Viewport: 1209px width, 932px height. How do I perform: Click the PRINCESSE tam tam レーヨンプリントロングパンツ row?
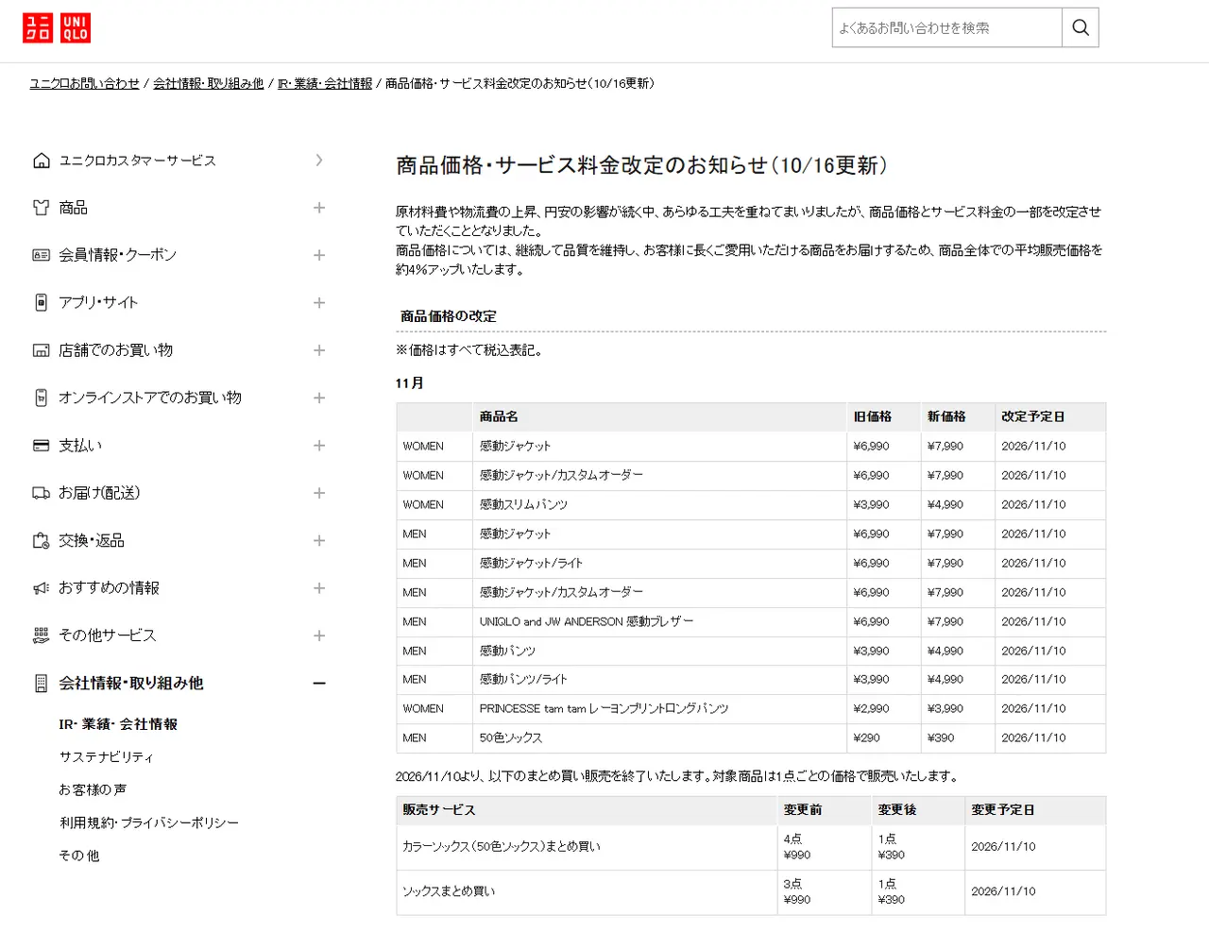751,708
